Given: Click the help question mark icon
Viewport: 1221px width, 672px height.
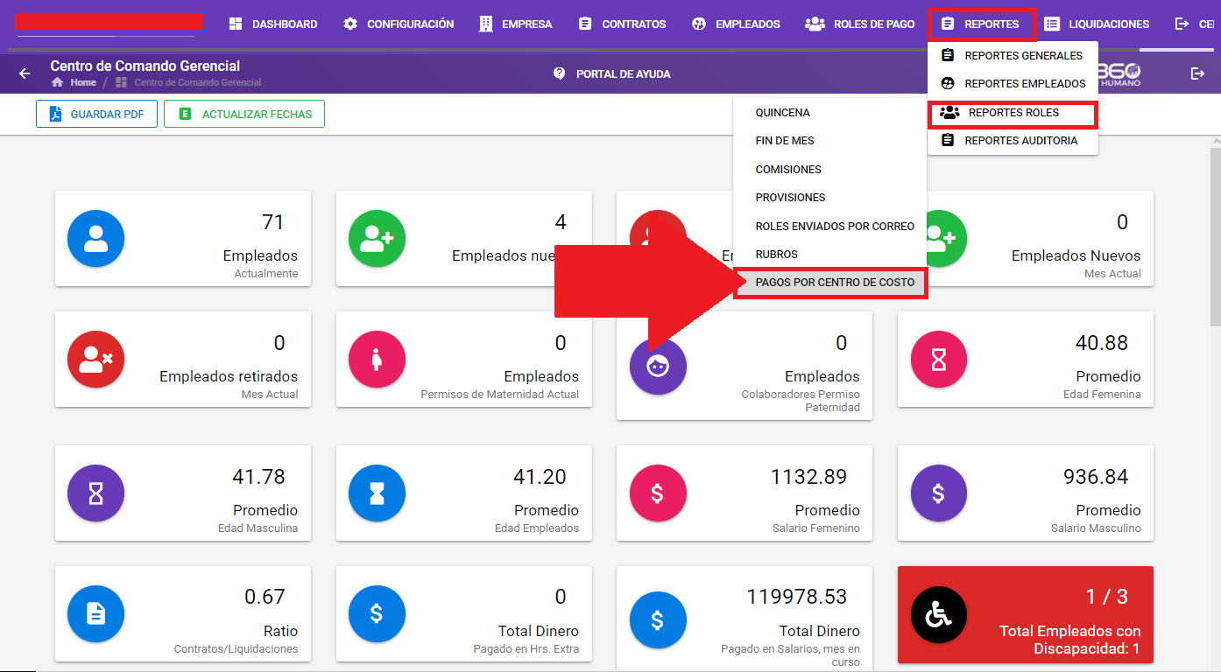Looking at the screenshot, I should [x=560, y=73].
